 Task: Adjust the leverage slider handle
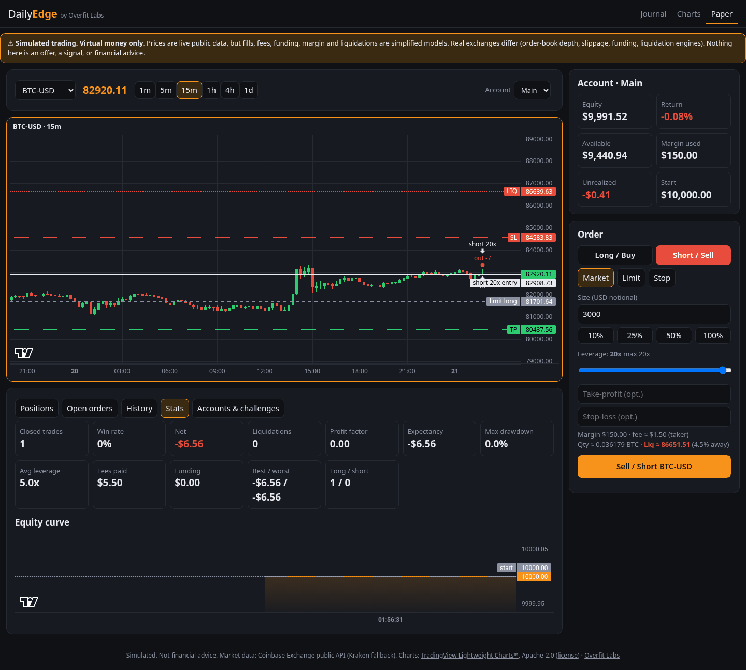click(x=723, y=370)
